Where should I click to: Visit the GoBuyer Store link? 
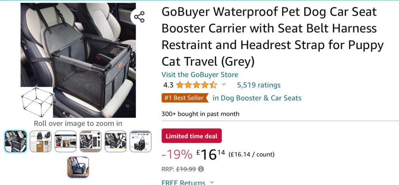coord(200,75)
